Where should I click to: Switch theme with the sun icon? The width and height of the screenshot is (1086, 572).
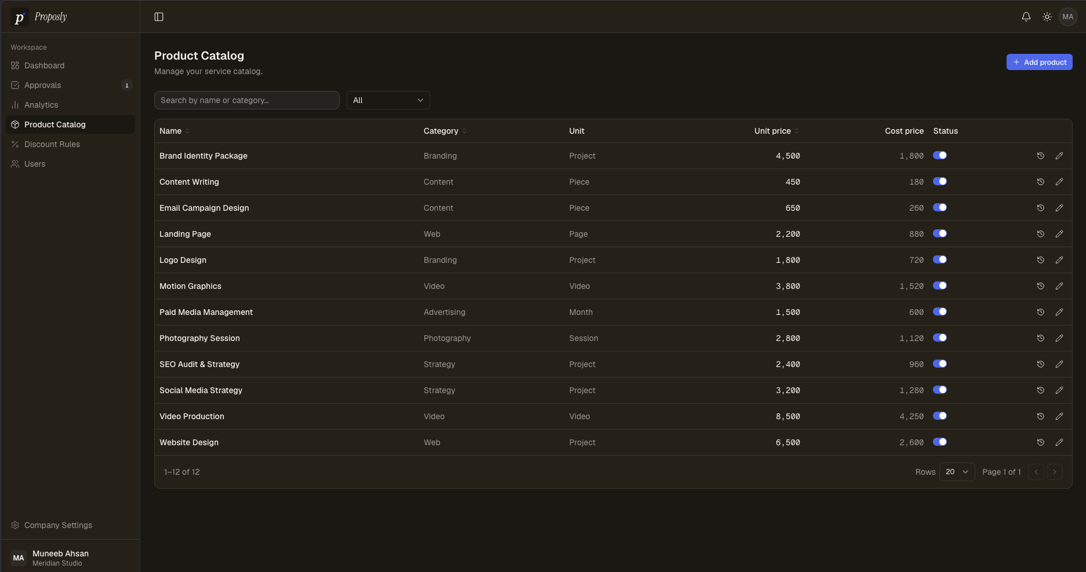[1047, 17]
